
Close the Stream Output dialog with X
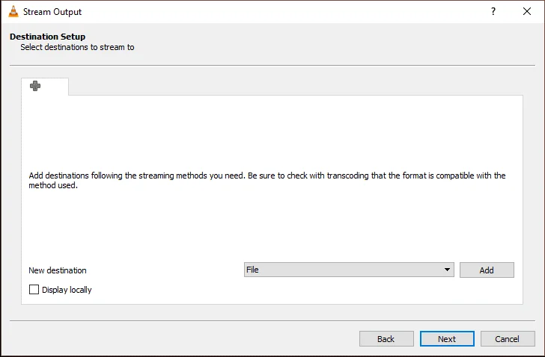click(x=527, y=12)
